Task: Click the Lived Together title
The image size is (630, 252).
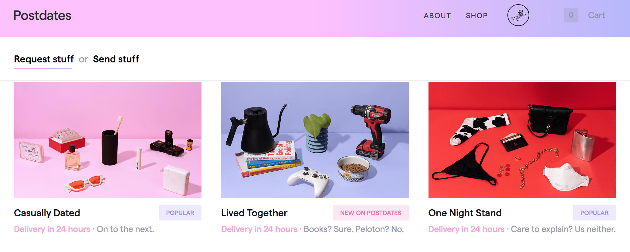Action: pyautogui.click(x=254, y=213)
